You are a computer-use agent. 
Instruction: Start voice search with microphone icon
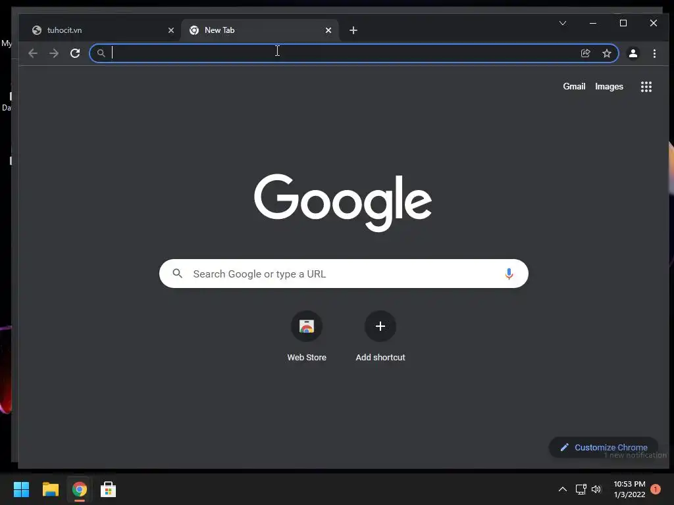coord(509,274)
